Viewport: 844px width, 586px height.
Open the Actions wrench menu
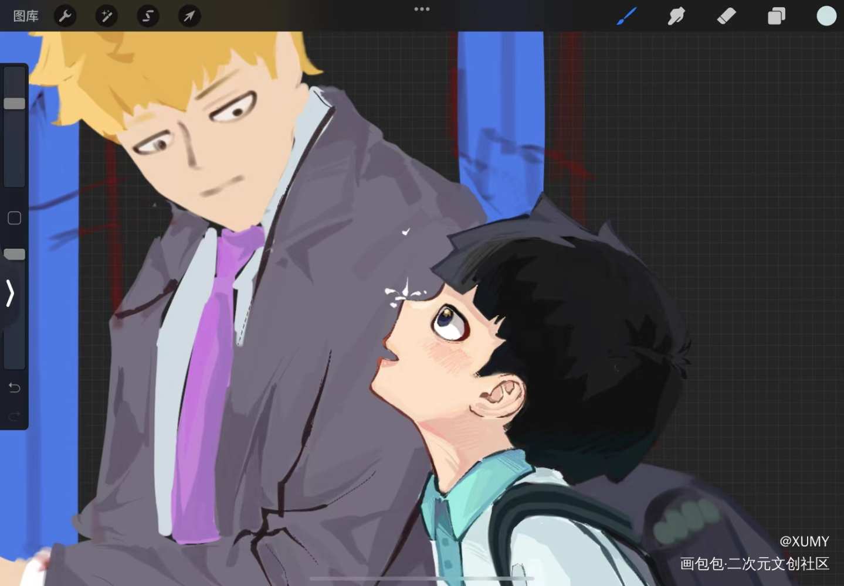(x=65, y=16)
